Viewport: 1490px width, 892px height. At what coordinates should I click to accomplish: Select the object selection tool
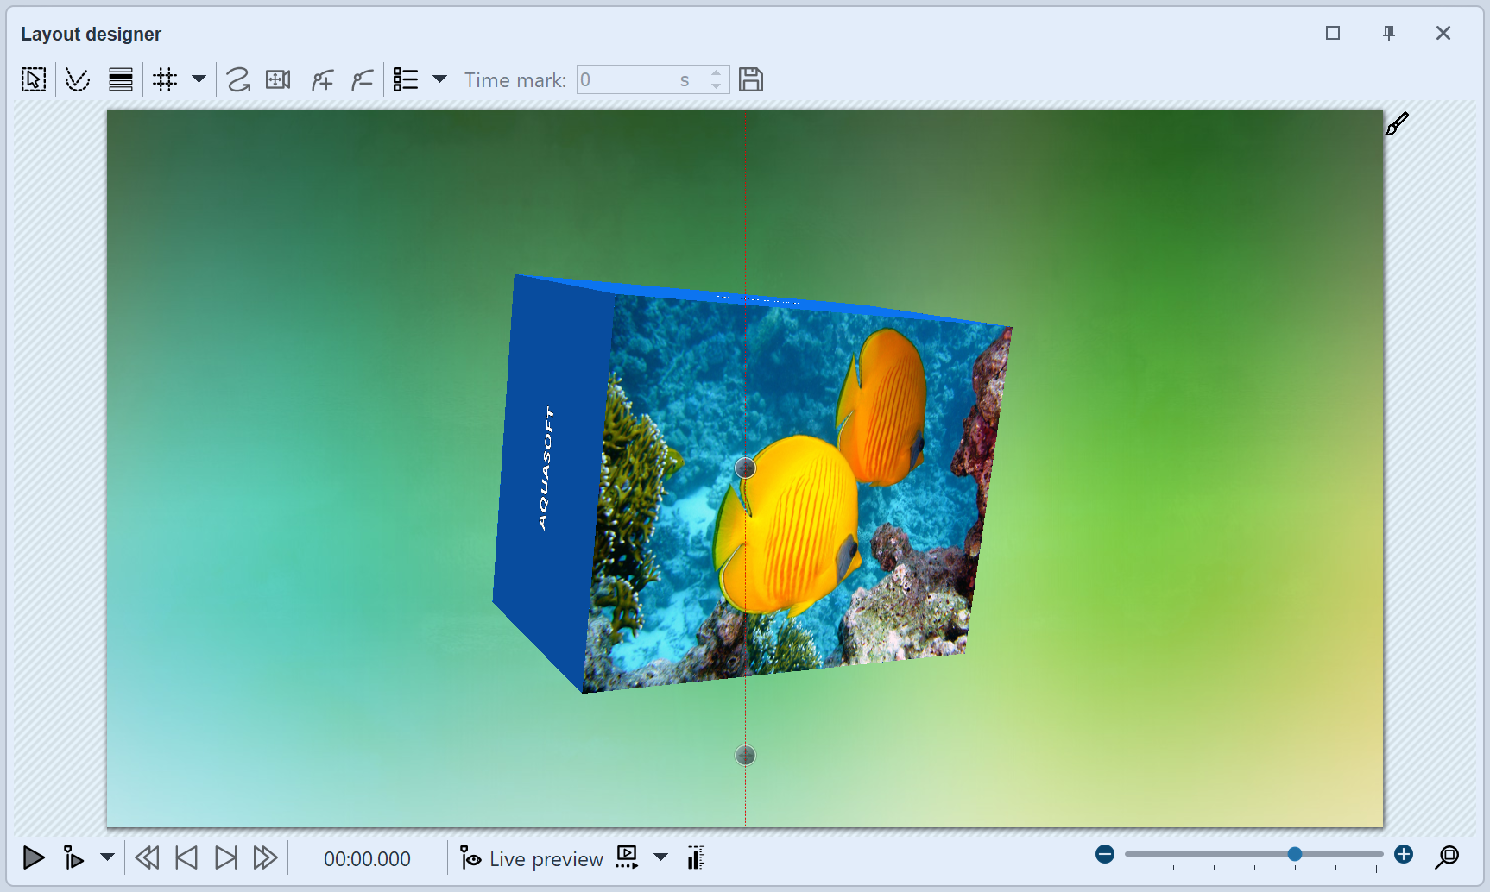tap(33, 79)
